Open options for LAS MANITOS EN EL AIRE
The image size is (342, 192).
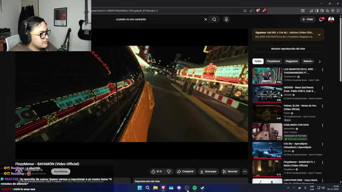pyautogui.click(x=322, y=70)
